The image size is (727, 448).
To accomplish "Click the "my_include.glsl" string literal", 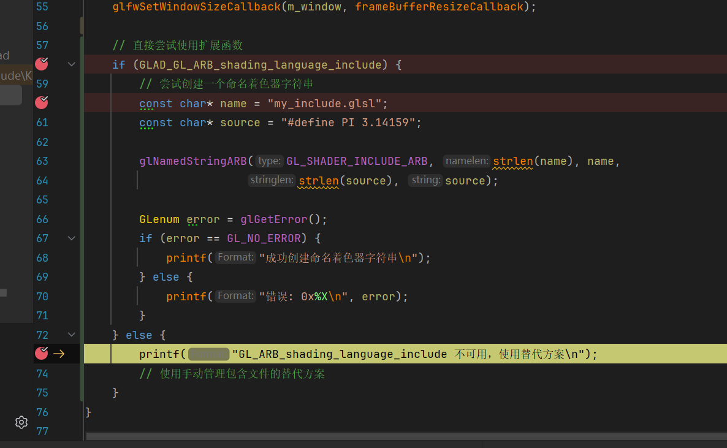I will click(324, 104).
